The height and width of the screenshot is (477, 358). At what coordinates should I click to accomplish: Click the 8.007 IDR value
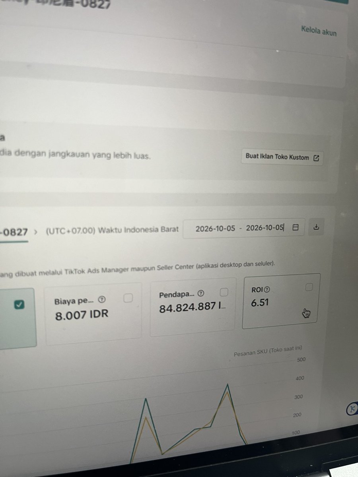[82, 315]
